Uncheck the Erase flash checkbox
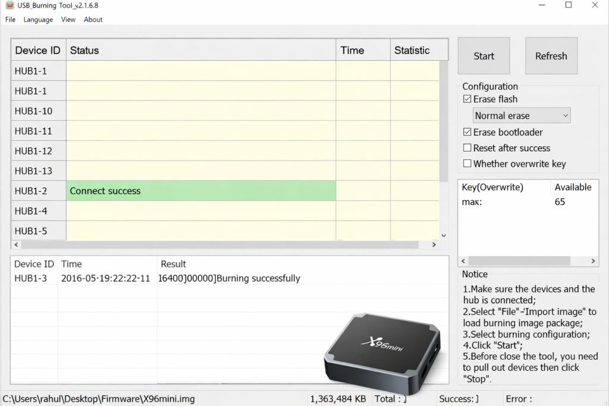 [x=467, y=99]
